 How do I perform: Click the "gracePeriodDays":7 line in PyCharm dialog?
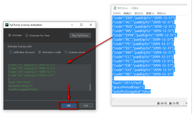21,86
